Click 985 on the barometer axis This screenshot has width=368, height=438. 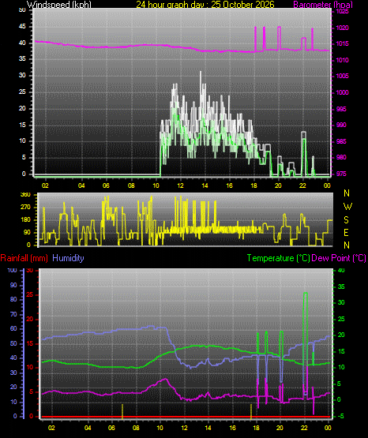[341, 141]
